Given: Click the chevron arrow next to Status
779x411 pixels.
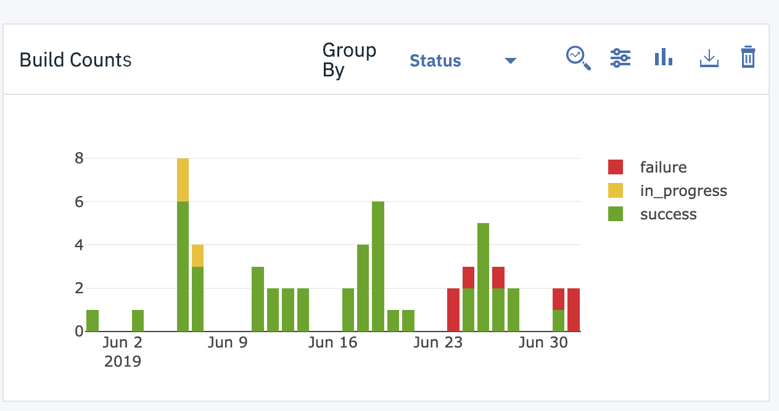Looking at the screenshot, I should coord(510,61).
